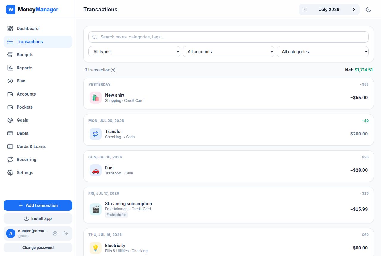Open the Electricity transaction
This screenshot has height=256, width=381.
pyautogui.click(x=229, y=248)
